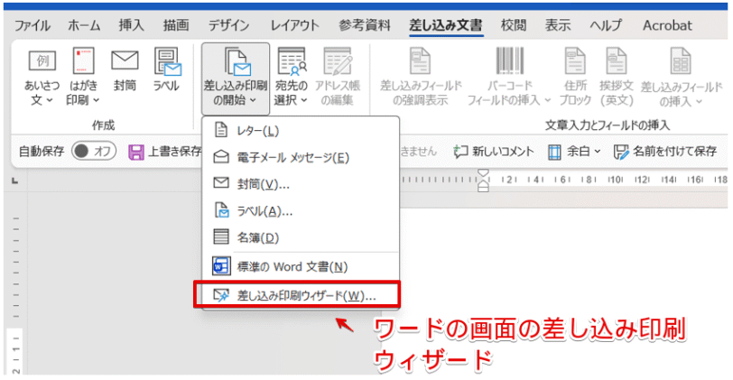Viewport: 733px width, 380px height.
Task: Choose 標準の Word 文書(N) menu item
Action: click(301, 266)
